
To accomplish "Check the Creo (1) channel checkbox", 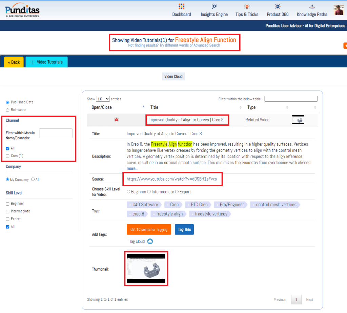I will click(7, 156).
